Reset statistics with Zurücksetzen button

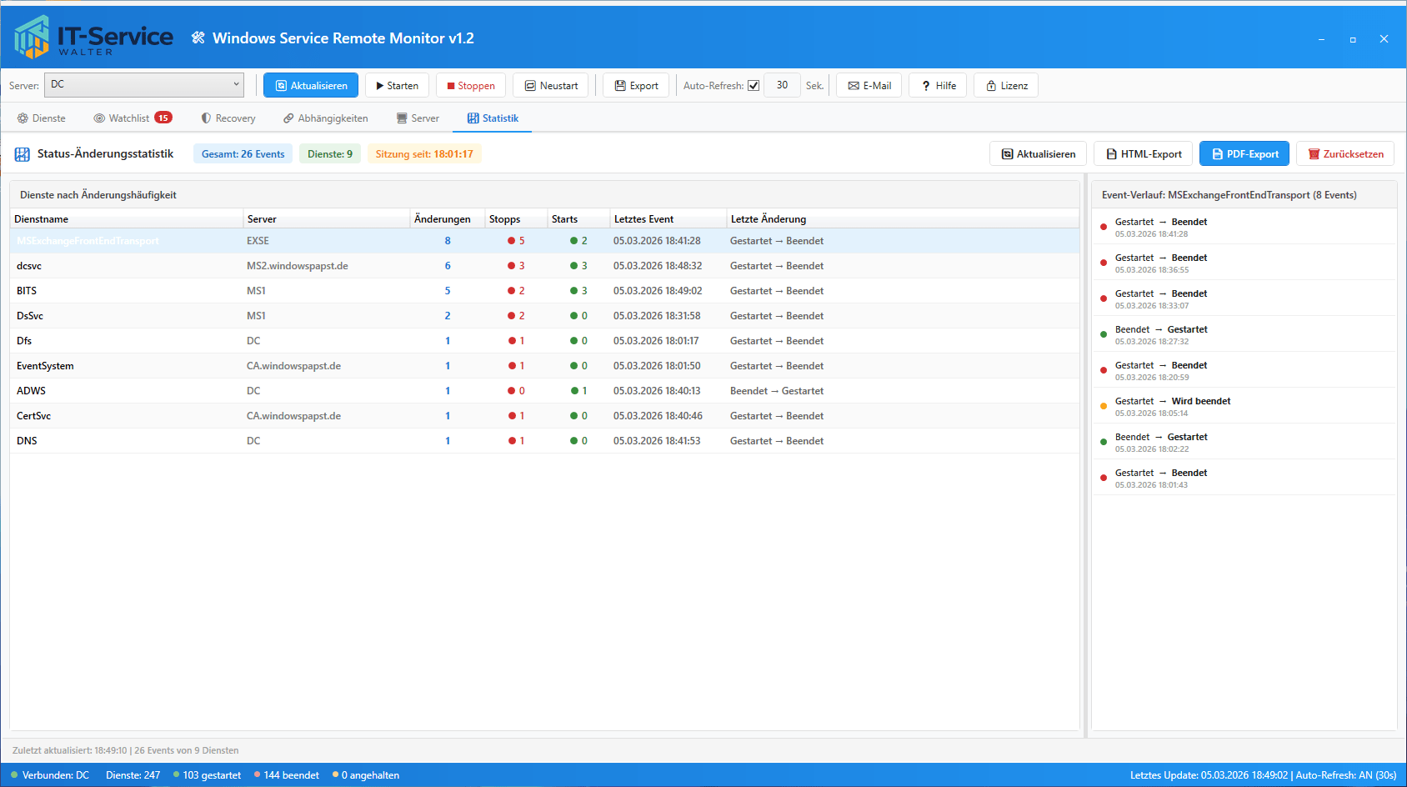pos(1345,154)
